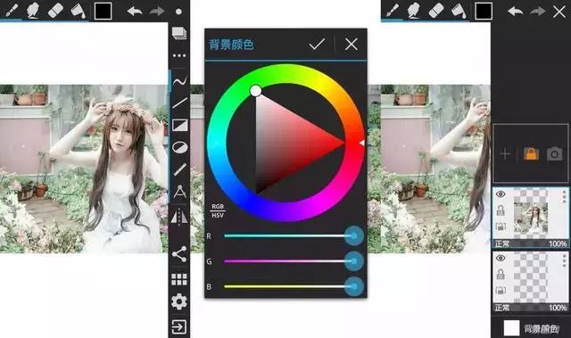Open the white 背景颜色 swatch in layers panel
Screen dimensions: 571x338
511,328
